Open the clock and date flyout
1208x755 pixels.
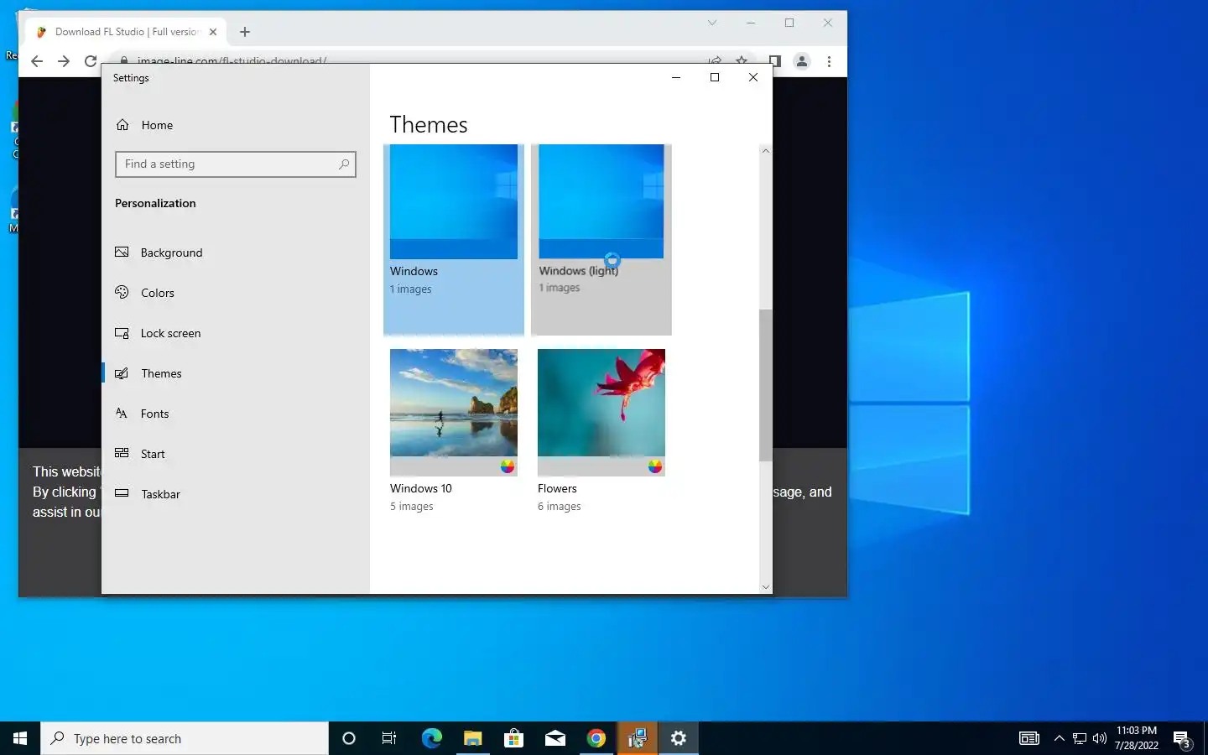coord(1137,738)
